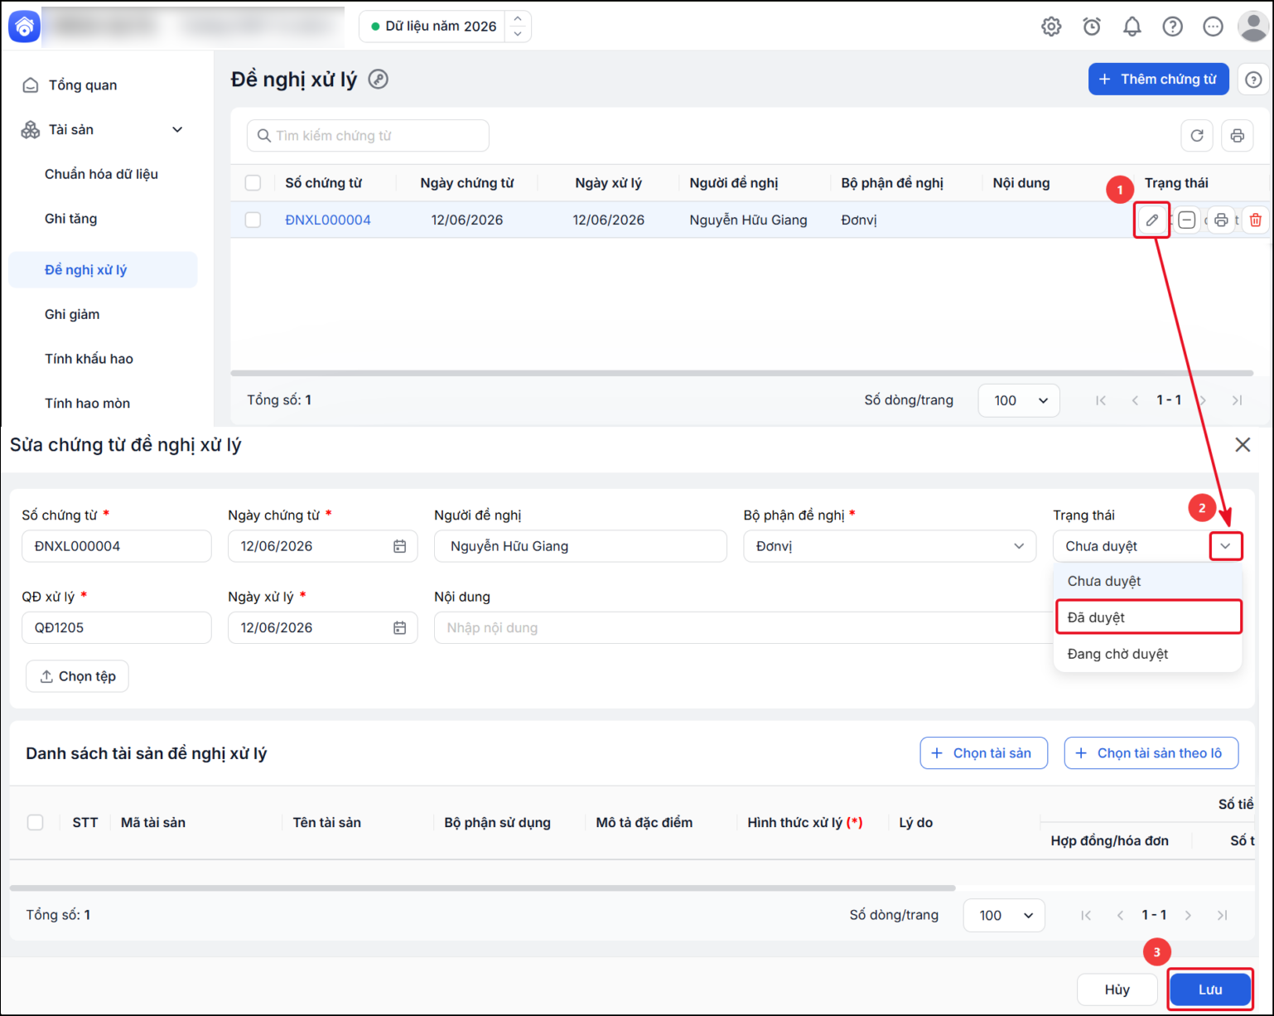Screen dimensions: 1274x1016
Task: Choose Chưa duyệt status option
Action: (1148, 582)
